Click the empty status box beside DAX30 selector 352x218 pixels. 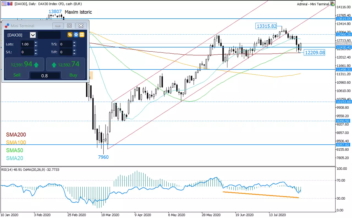[x=49, y=35]
